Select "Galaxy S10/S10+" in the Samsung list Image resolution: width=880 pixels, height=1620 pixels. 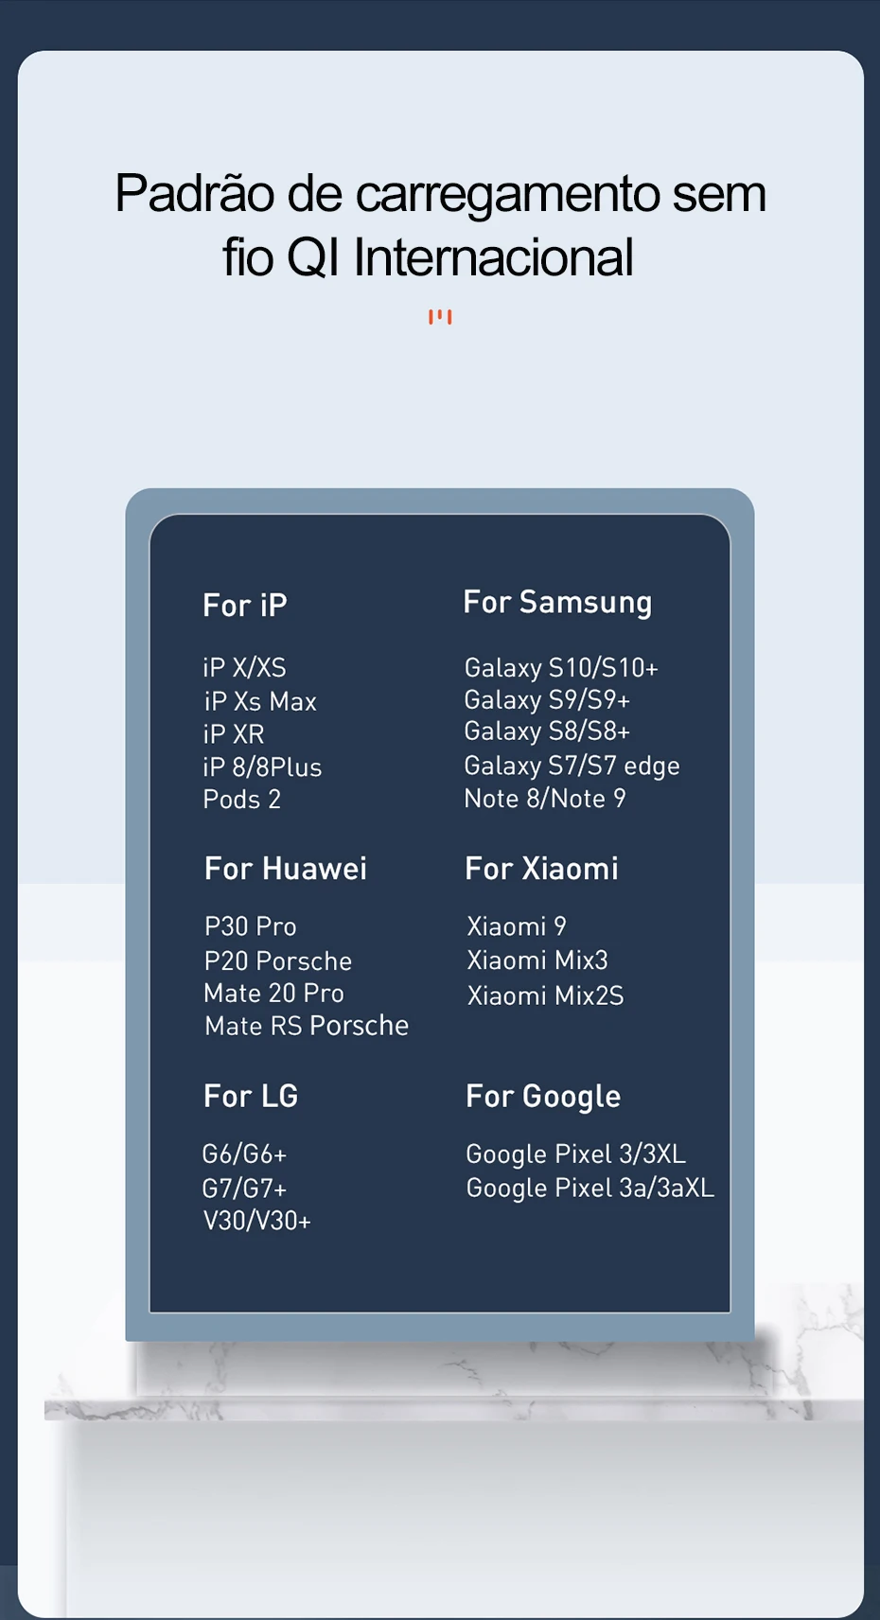(561, 668)
